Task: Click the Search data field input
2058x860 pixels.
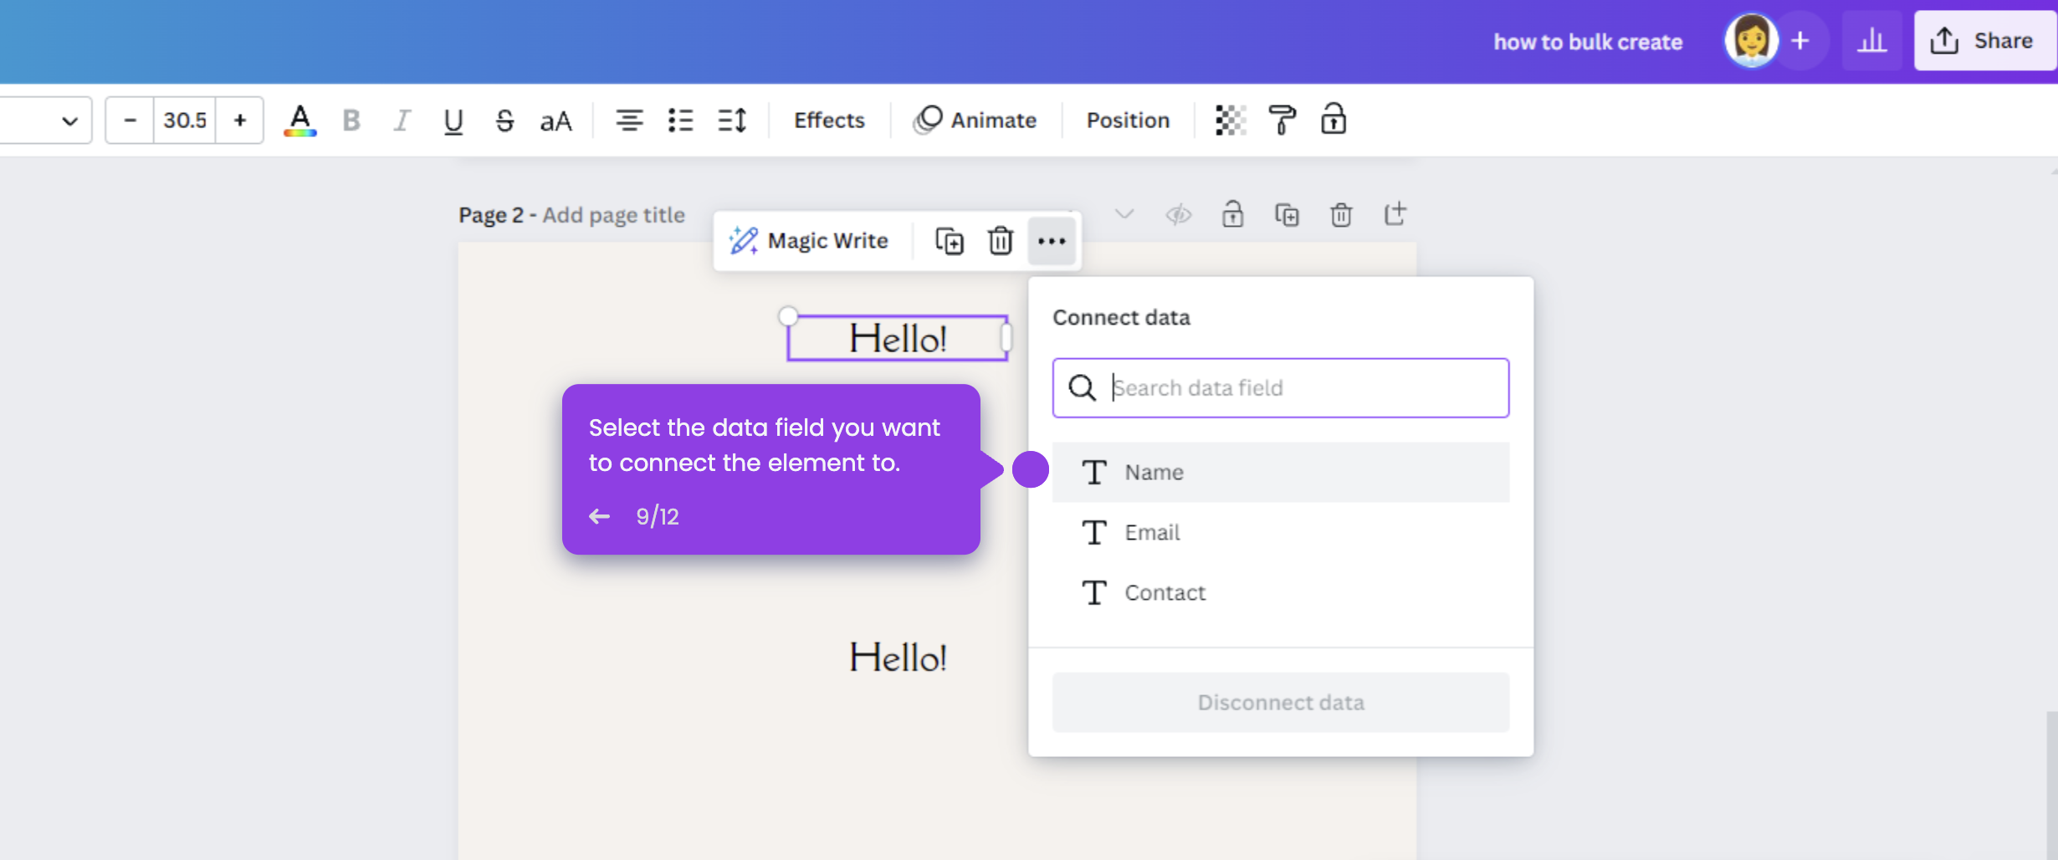Action: (1280, 387)
